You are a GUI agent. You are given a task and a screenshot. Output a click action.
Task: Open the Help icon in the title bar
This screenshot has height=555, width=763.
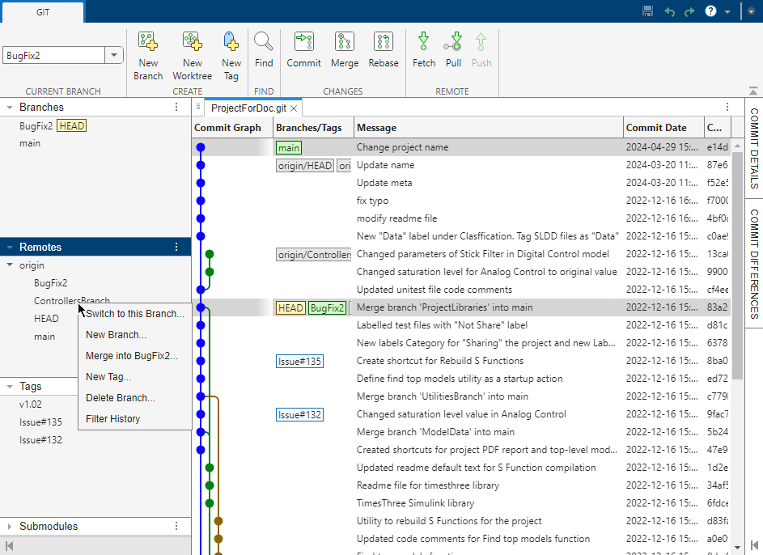(x=710, y=11)
